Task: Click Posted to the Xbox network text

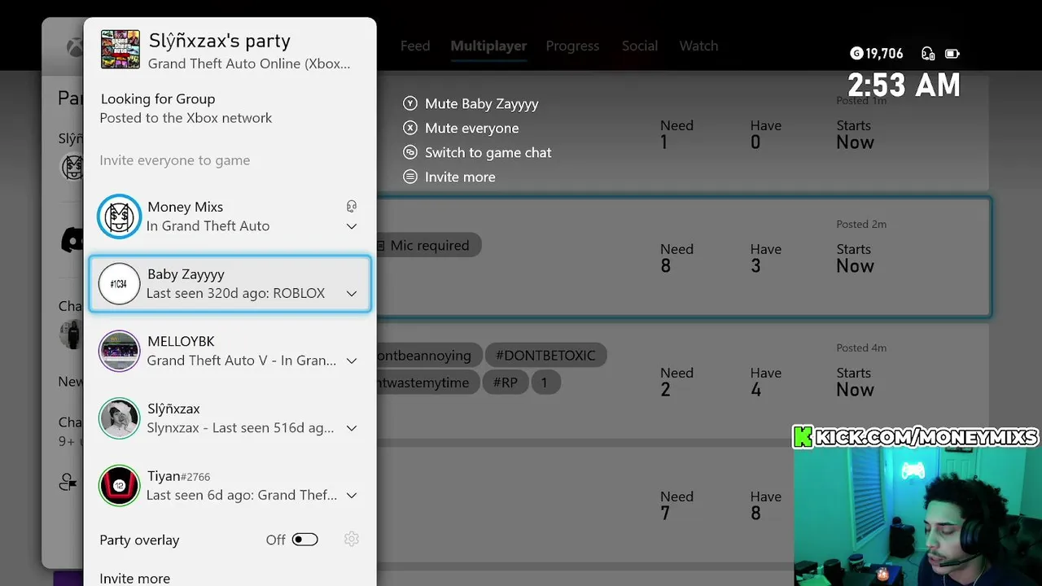Action: 186,118
